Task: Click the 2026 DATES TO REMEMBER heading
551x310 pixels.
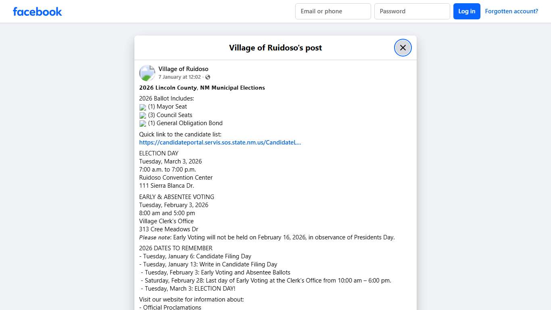Action: [x=176, y=248]
